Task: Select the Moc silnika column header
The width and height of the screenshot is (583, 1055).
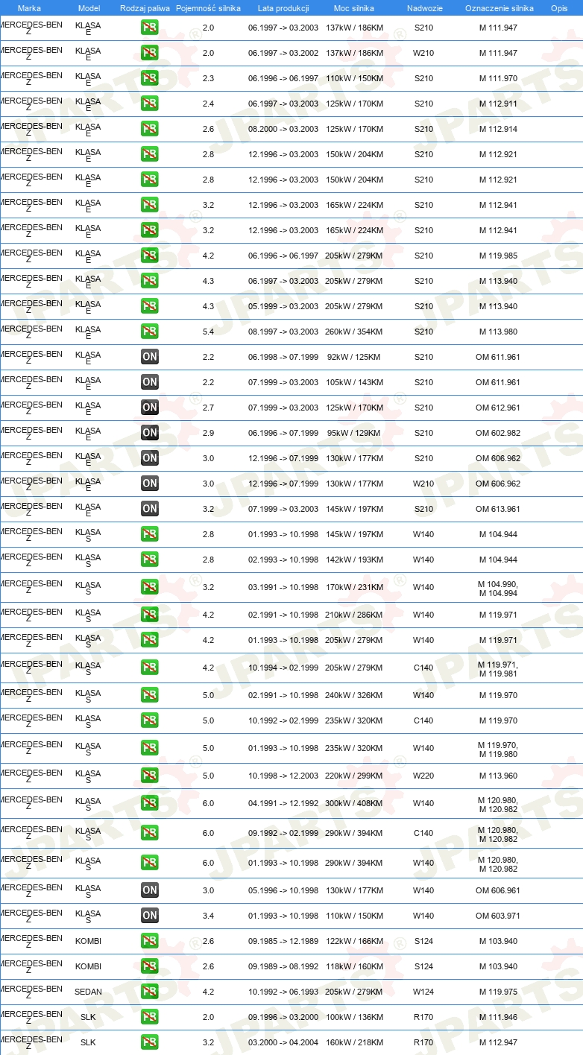Action: [x=354, y=8]
